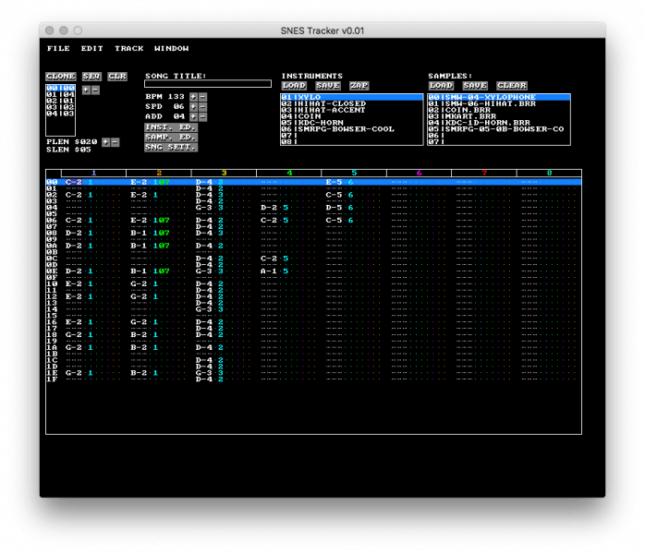
Task: Increase SPD with the plus button
Action: (193, 106)
